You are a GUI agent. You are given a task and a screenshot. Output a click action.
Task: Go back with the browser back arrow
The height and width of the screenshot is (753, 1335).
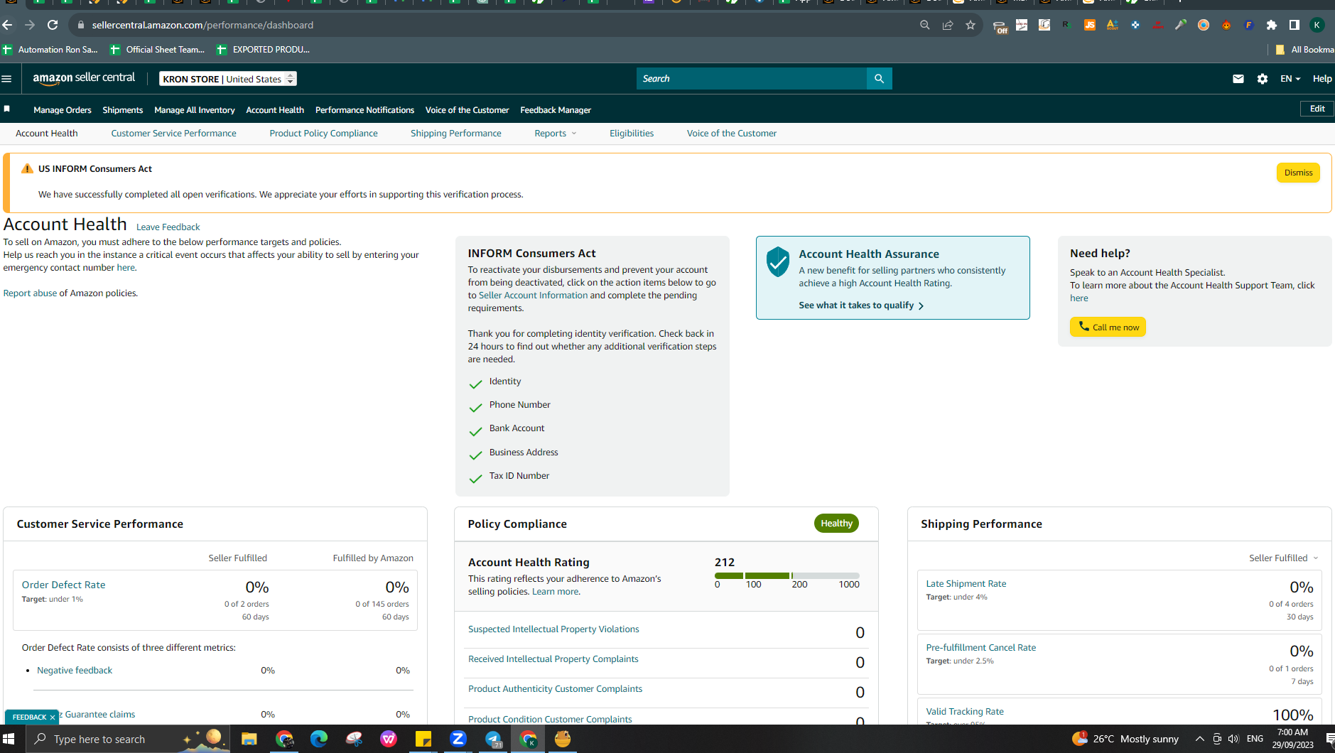point(8,25)
